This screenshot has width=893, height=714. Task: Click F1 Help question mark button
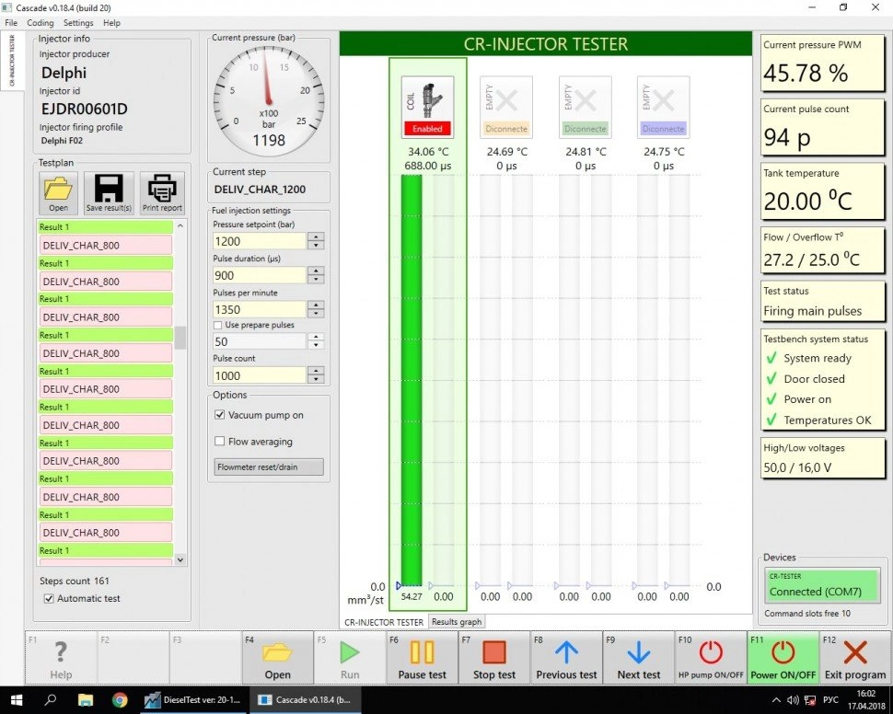[x=61, y=658]
